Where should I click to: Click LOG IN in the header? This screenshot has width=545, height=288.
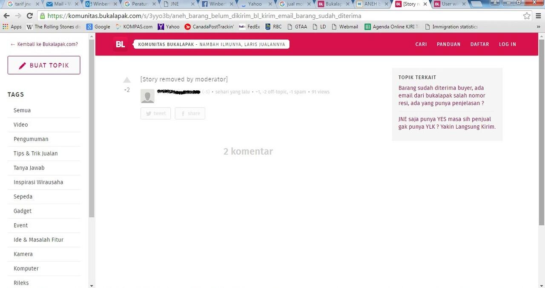508,44
